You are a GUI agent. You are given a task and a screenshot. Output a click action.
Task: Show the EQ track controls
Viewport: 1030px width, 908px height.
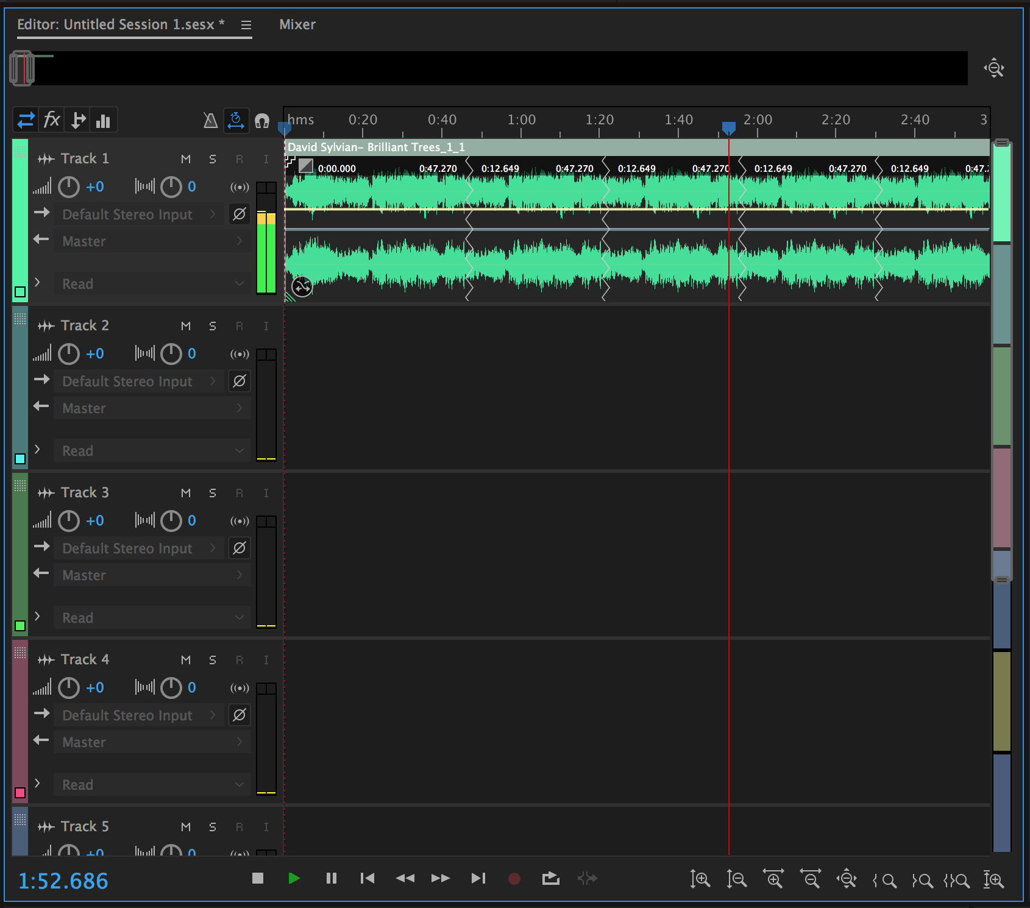(x=104, y=121)
